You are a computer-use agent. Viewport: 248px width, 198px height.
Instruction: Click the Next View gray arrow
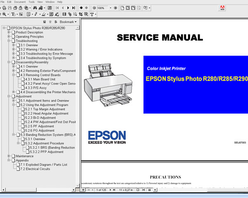[x=86, y=8]
